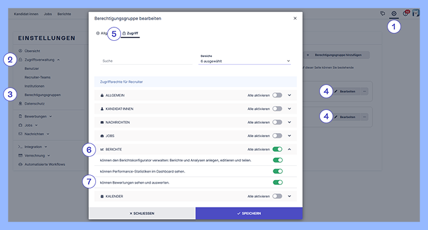This screenshot has height=230, width=428.
Task: Open the settings gear icon in top bar
Action: tap(394, 13)
